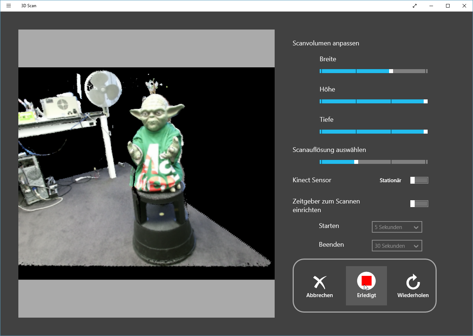Viewport: 473px width, 336px height.
Task: Click the Höhe slider thumb
Action: (x=425, y=102)
